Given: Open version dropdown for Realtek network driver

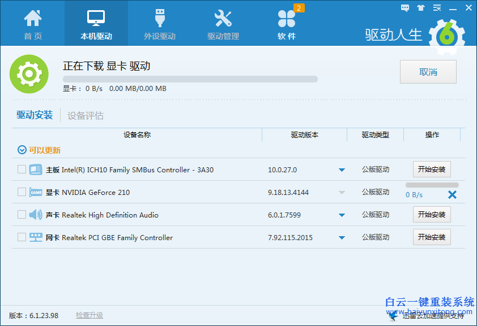Looking at the screenshot, I should click(x=342, y=237).
